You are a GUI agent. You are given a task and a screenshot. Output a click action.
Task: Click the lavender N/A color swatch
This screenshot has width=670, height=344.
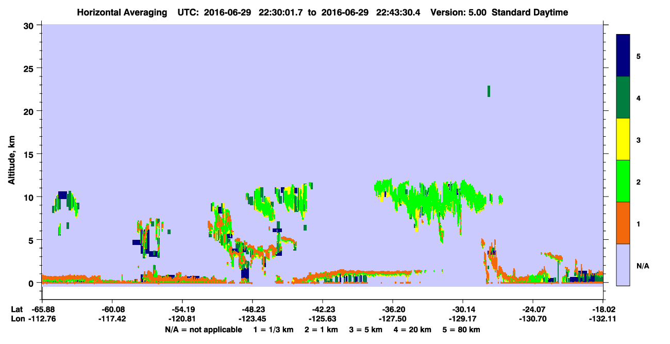[623, 264]
